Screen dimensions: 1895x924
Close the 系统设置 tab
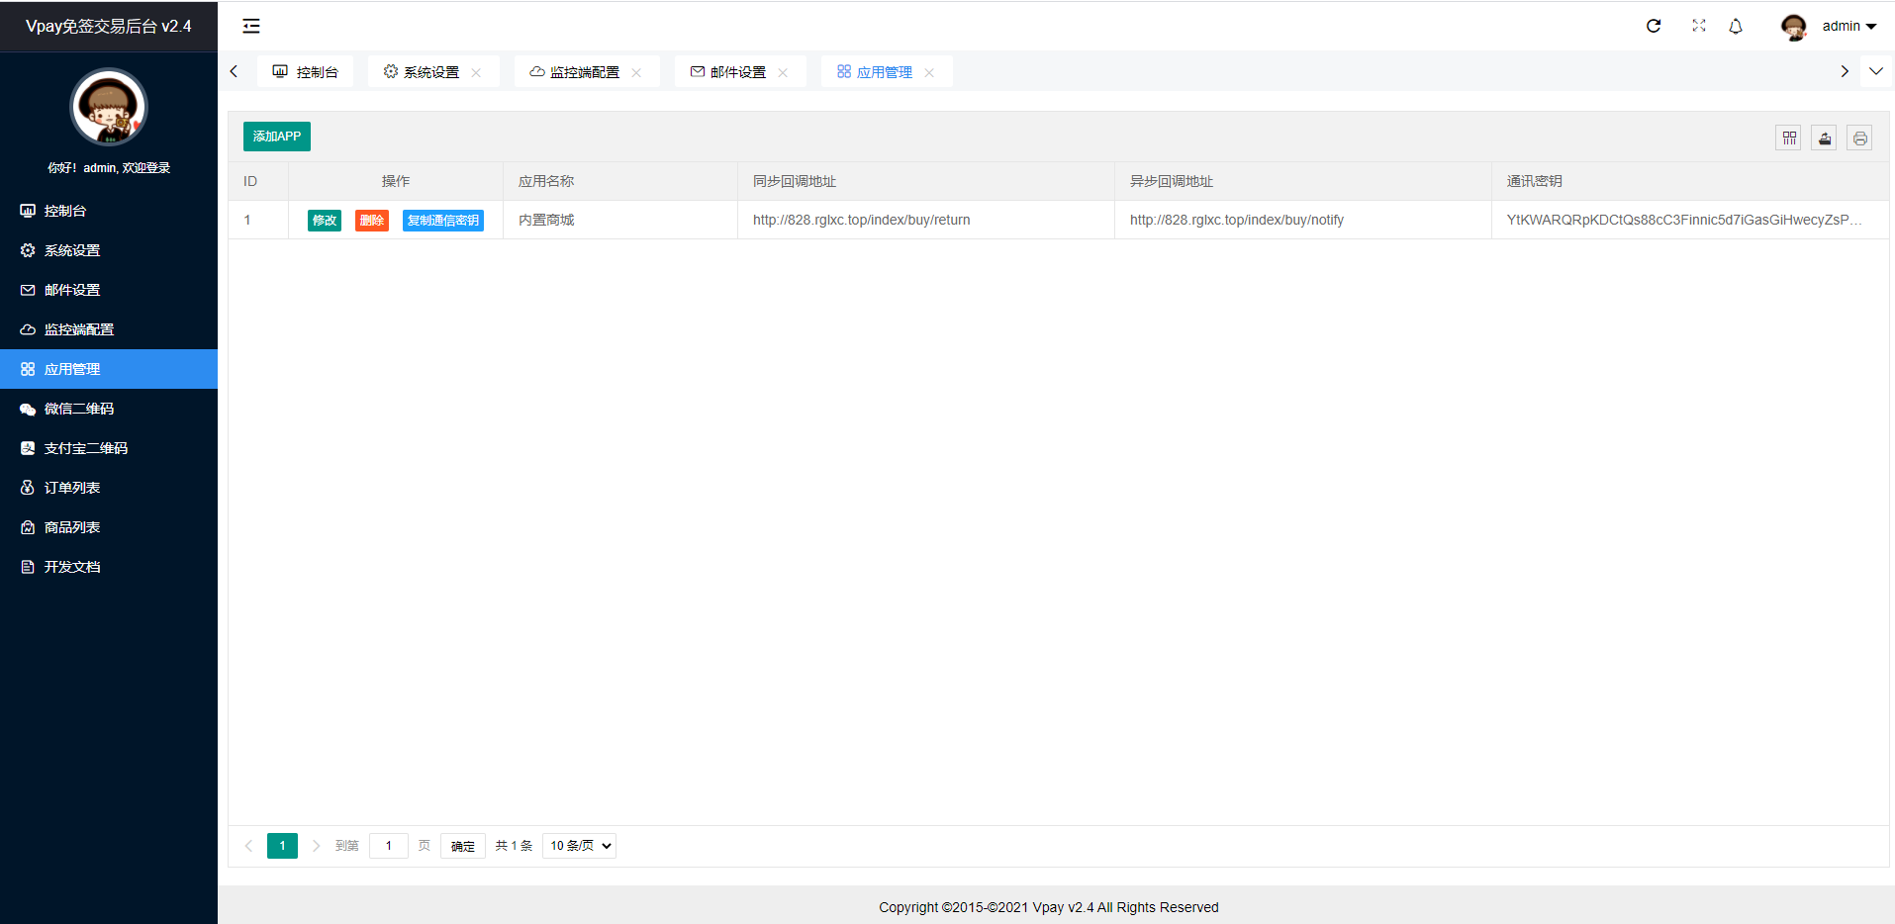(476, 73)
